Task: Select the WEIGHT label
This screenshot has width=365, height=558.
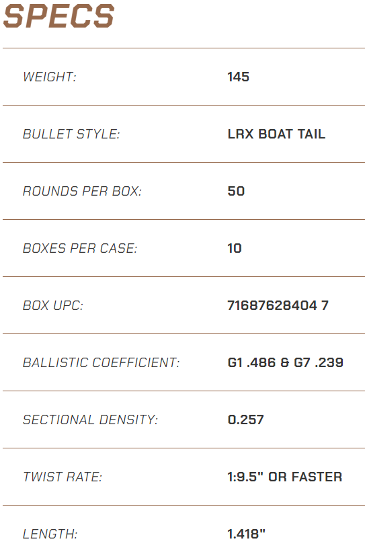Action: (50, 77)
